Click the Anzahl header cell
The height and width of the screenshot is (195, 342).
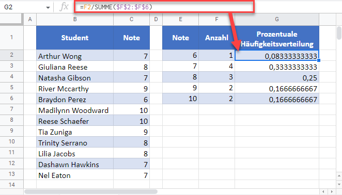click(216, 38)
